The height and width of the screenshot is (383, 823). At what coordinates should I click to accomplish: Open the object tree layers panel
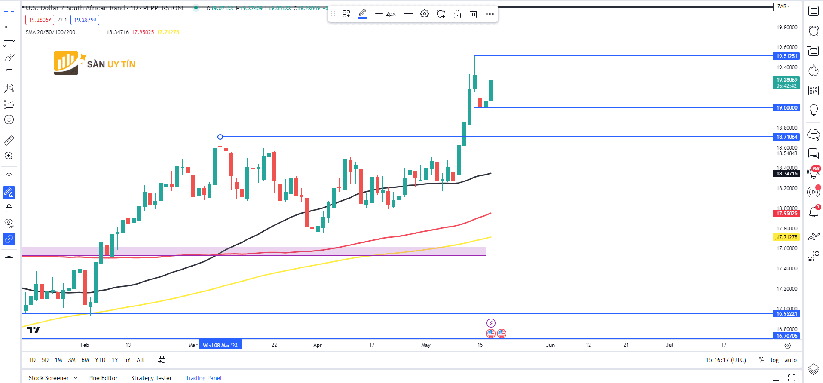click(814, 369)
